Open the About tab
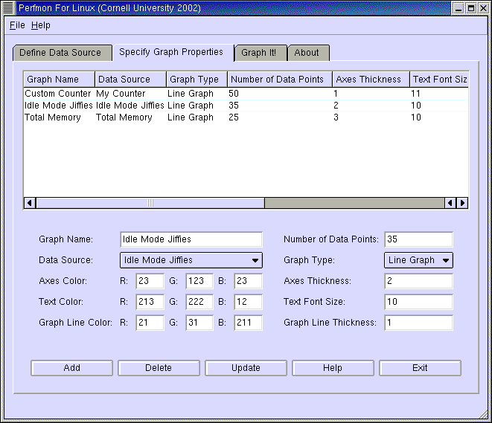The height and width of the screenshot is (423, 492). click(307, 53)
